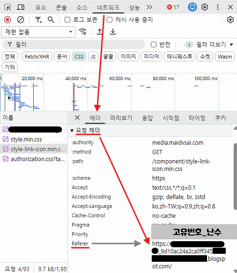Select the 기타 filter type
This screenshot has width=237, height=273.
pos(10,67)
